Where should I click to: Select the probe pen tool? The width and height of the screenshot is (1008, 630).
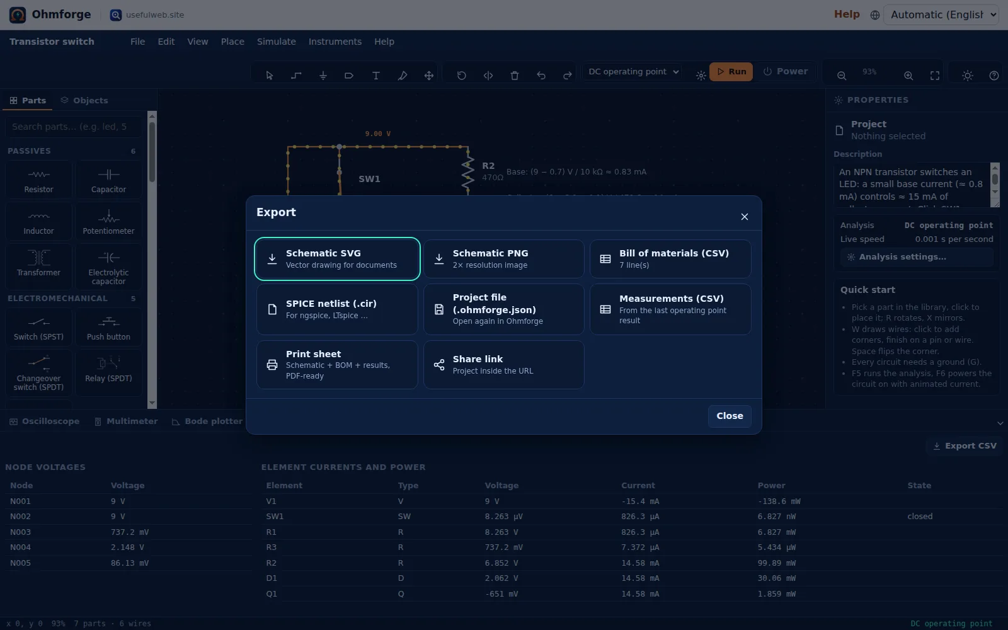(x=403, y=76)
